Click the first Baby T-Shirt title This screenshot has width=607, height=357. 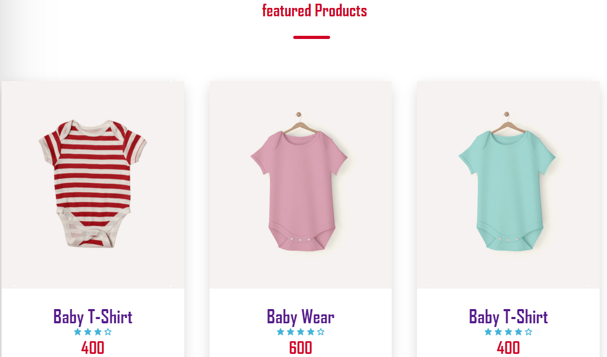93,317
